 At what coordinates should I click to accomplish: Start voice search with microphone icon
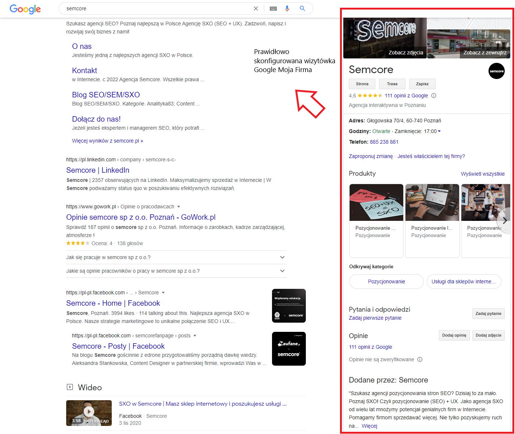287,8
